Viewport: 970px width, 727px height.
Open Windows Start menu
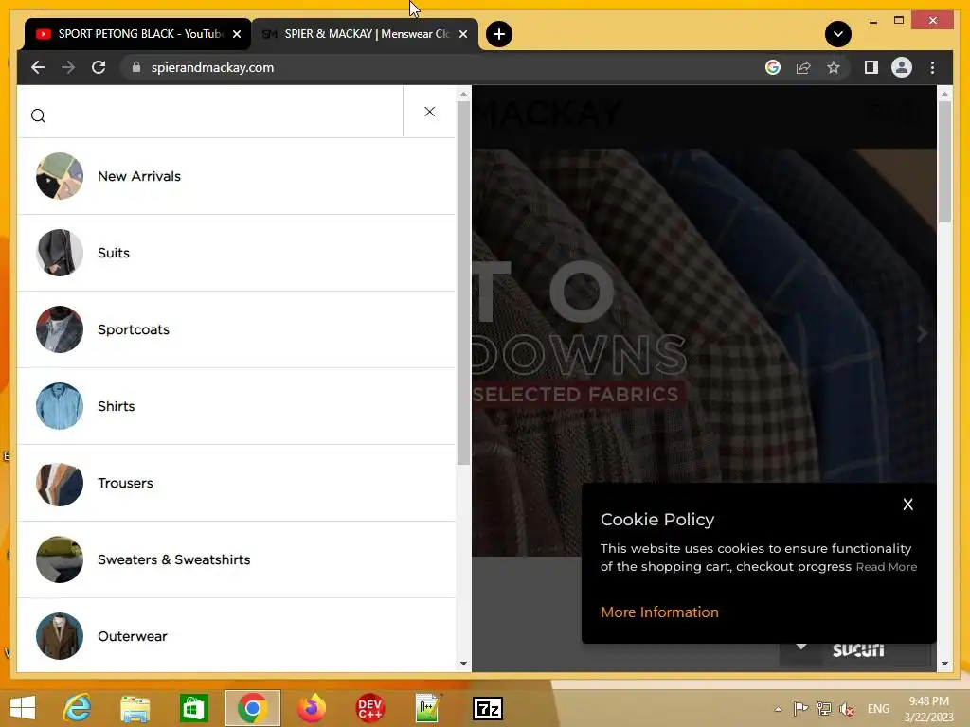click(x=23, y=708)
